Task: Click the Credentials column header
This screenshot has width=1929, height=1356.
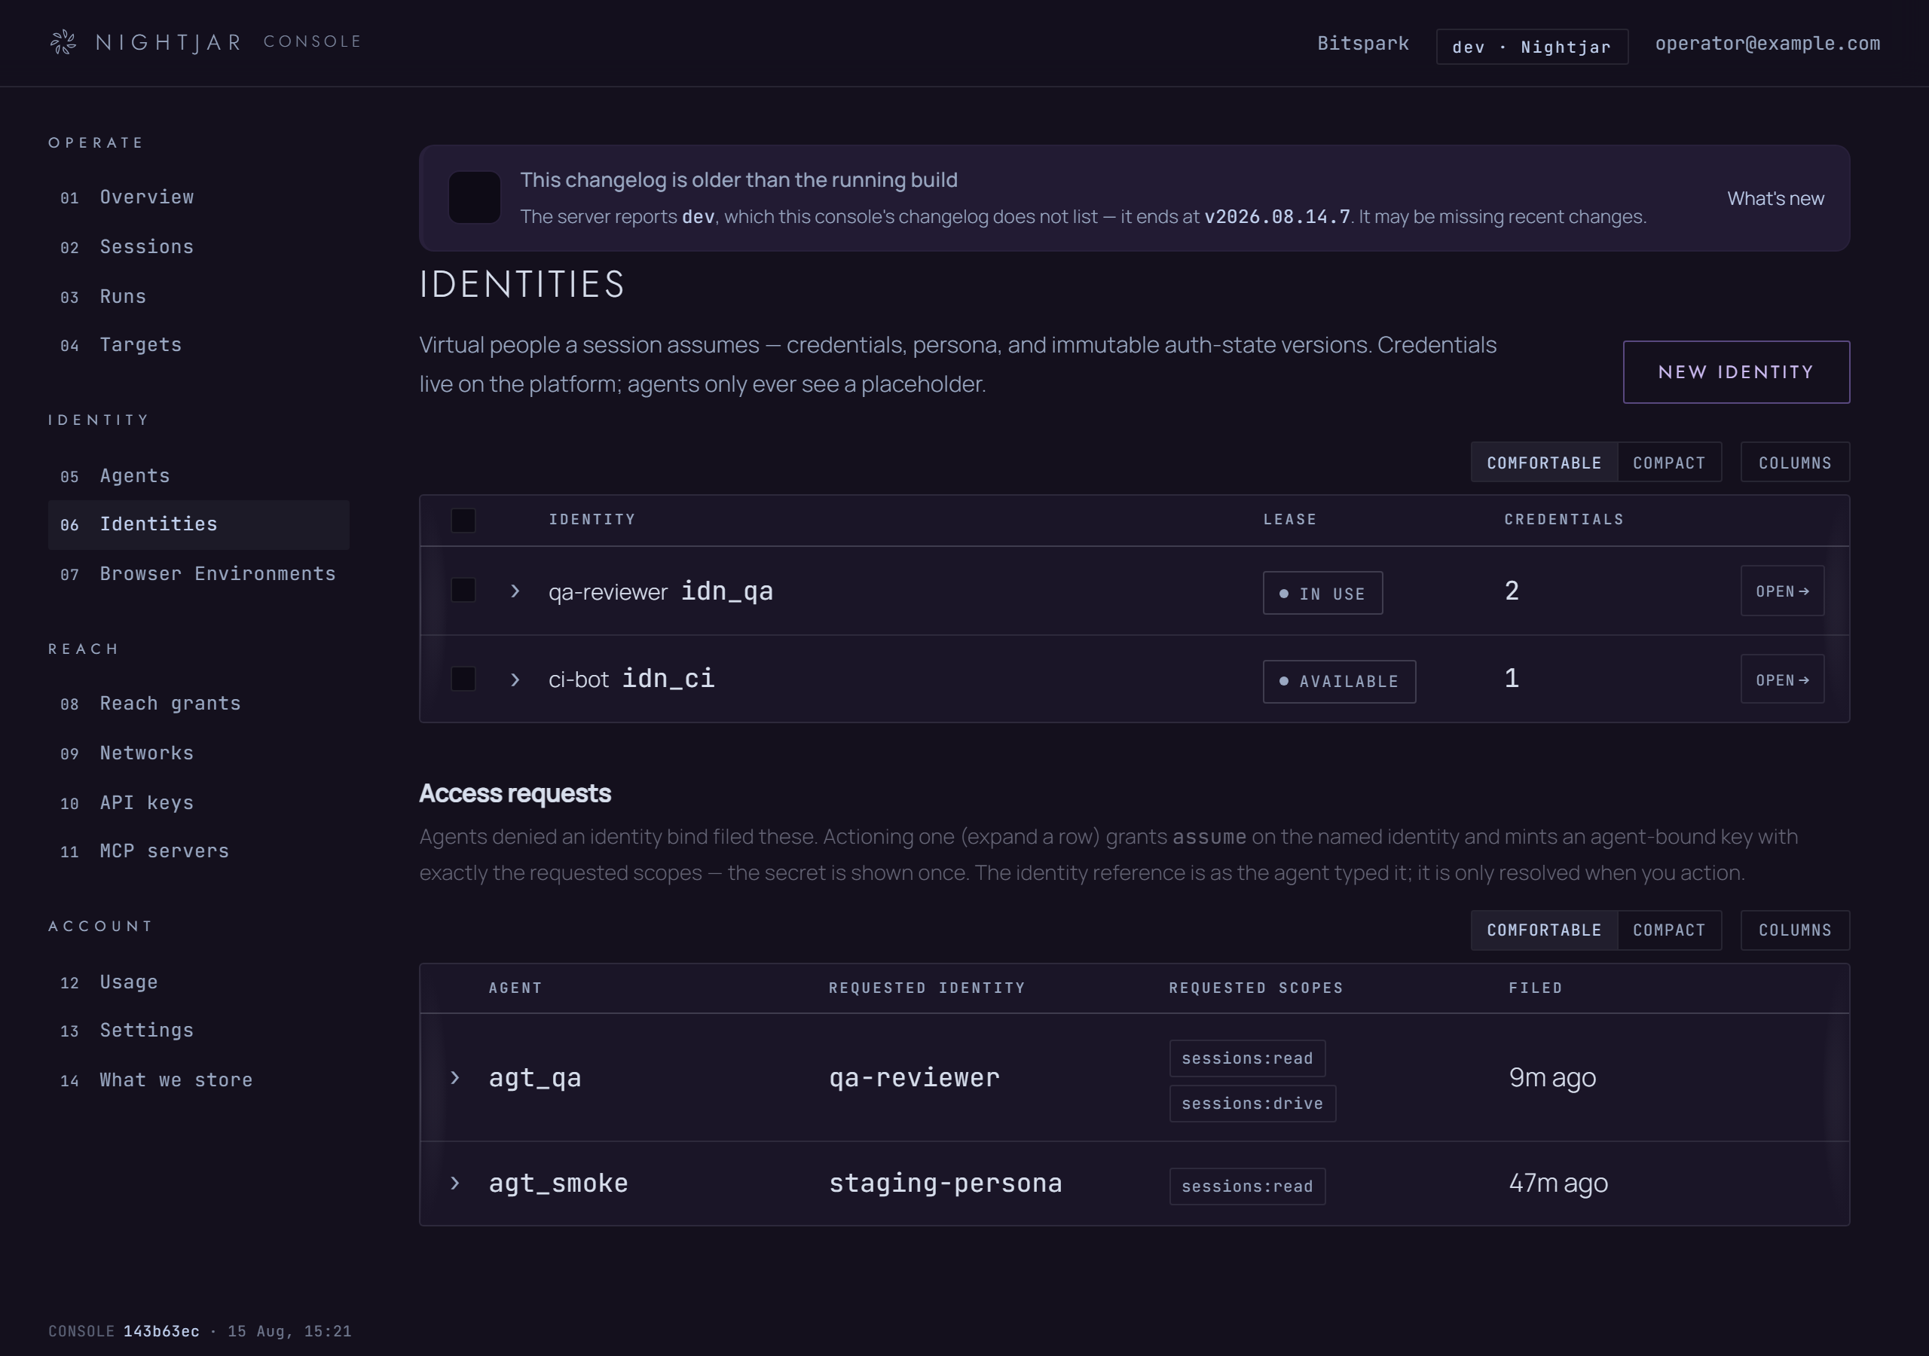Action: (x=1564, y=520)
